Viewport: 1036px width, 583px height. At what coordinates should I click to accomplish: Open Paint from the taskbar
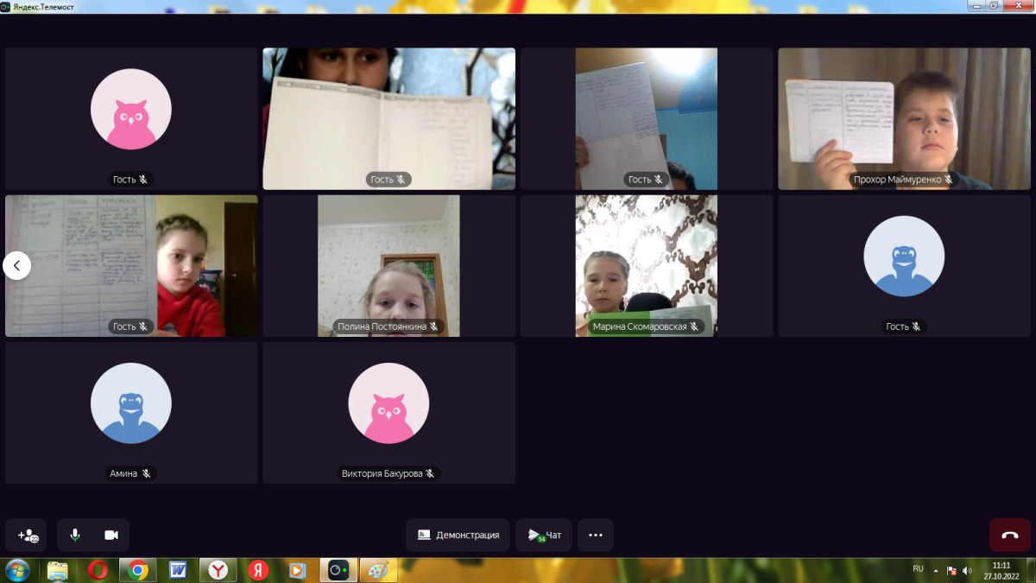[x=378, y=570]
